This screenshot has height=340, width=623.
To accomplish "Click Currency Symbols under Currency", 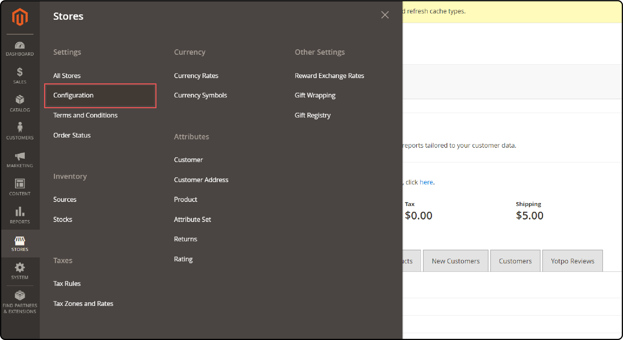I will pos(200,95).
